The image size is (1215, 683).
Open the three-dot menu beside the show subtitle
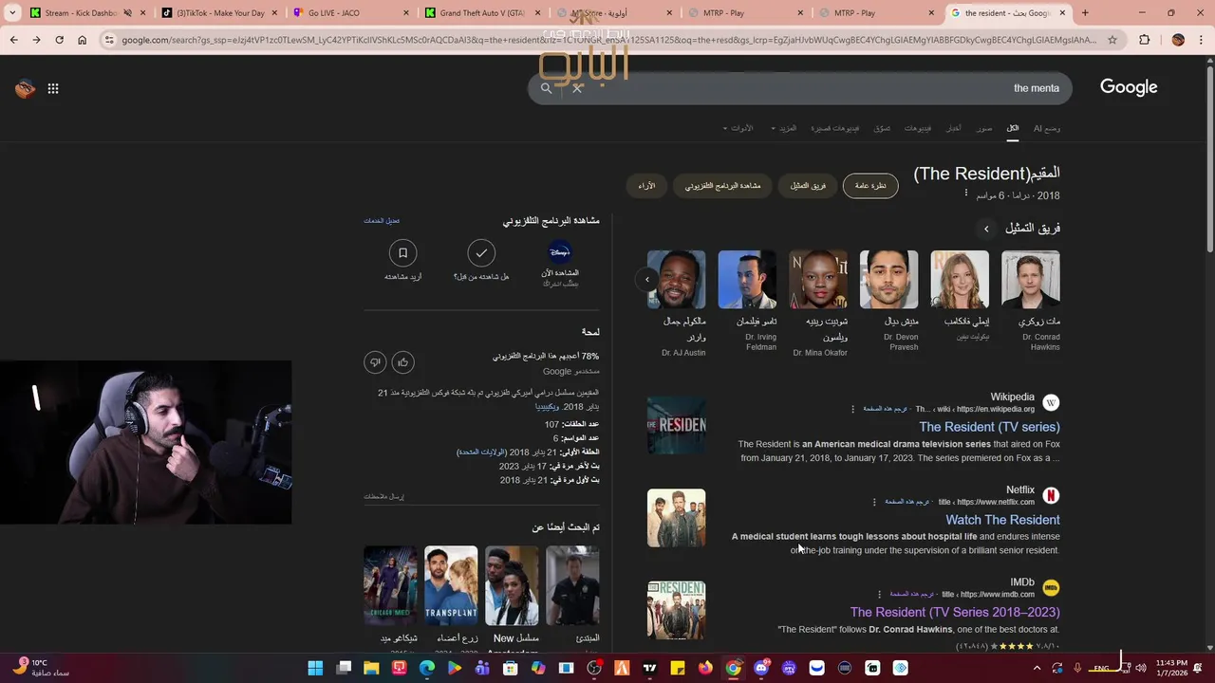[x=966, y=194]
